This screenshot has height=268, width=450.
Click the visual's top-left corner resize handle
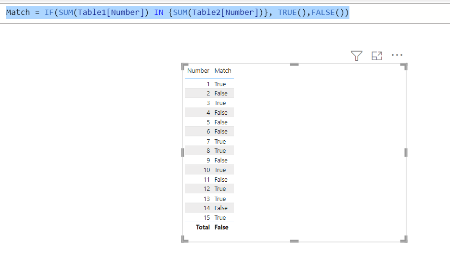coord(184,67)
